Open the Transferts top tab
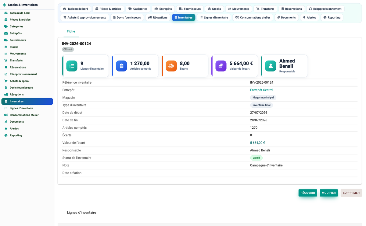Image resolution: width=366 pixels, height=226 pixels. point(265,9)
